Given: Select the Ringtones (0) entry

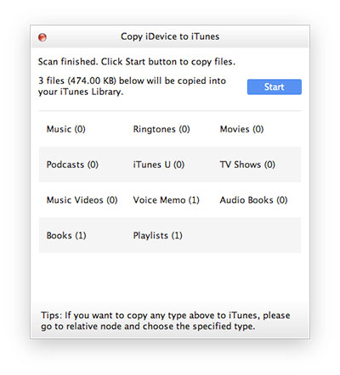Looking at the screenshot, I should click(x=161, y=129).
